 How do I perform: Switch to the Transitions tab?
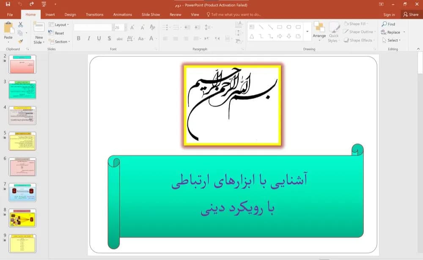tap(94, 14)
